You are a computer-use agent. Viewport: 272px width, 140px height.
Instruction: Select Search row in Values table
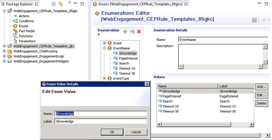pyautogui.click(x=206, y=101)
